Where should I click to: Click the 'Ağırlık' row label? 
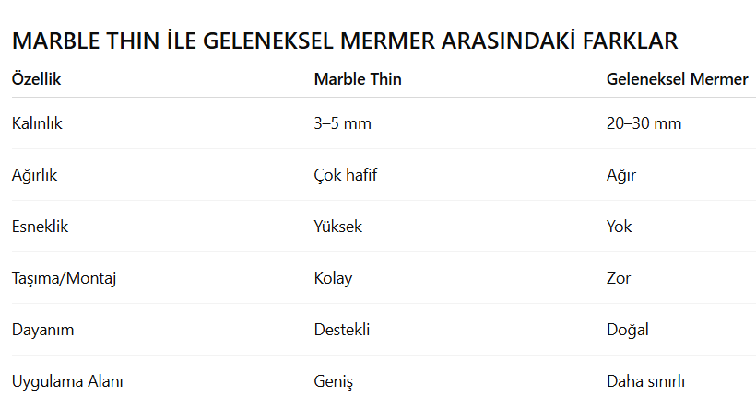(x=34, y=175)
